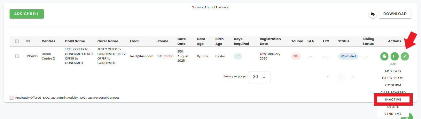Screen dimensions: 421x119
Task: Select Offer Place in the actions menu
Action: click(393, 78)
